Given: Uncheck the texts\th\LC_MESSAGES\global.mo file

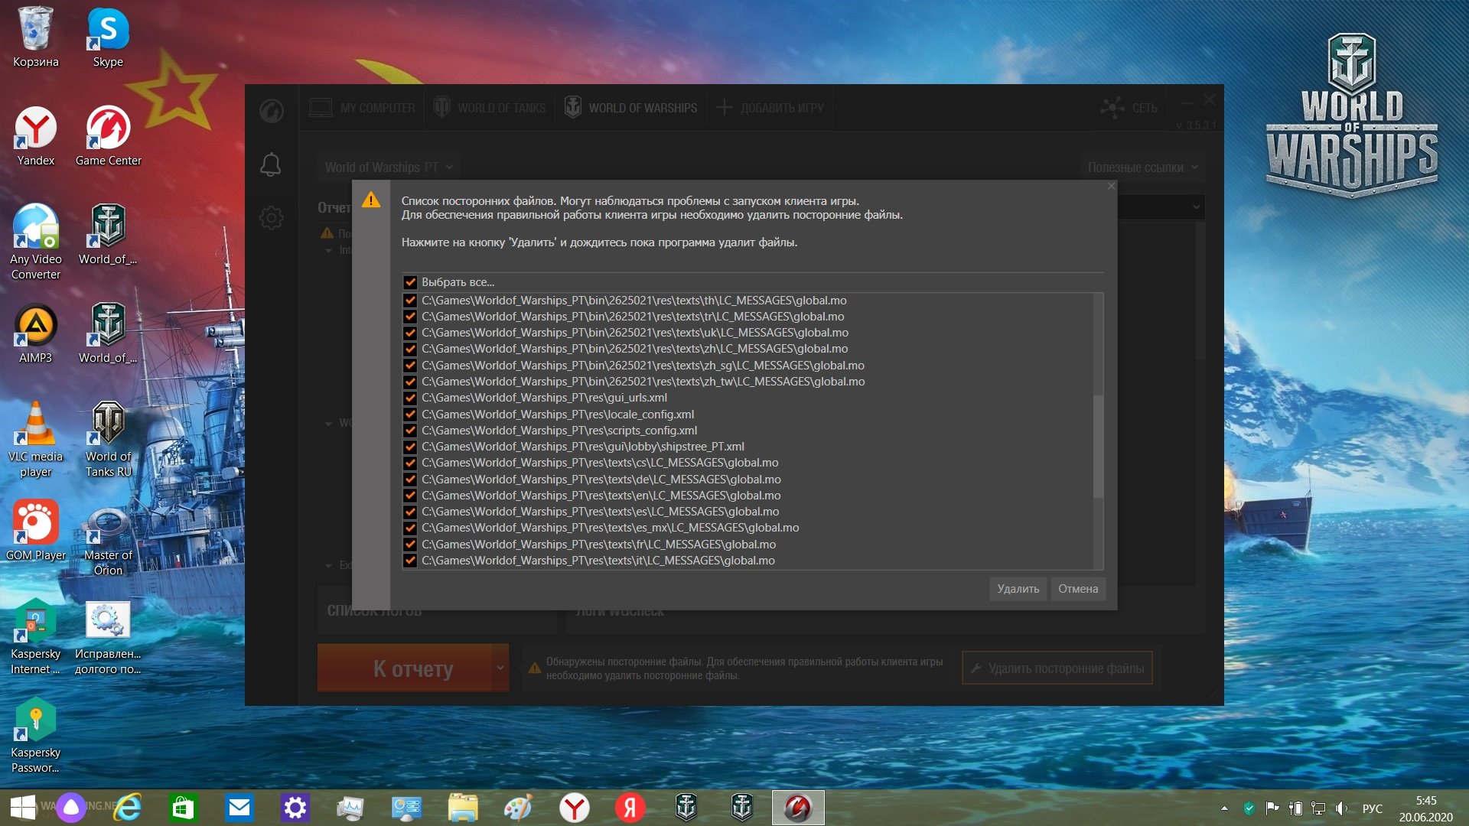Looking at the screenshot, I should [410, 301].
